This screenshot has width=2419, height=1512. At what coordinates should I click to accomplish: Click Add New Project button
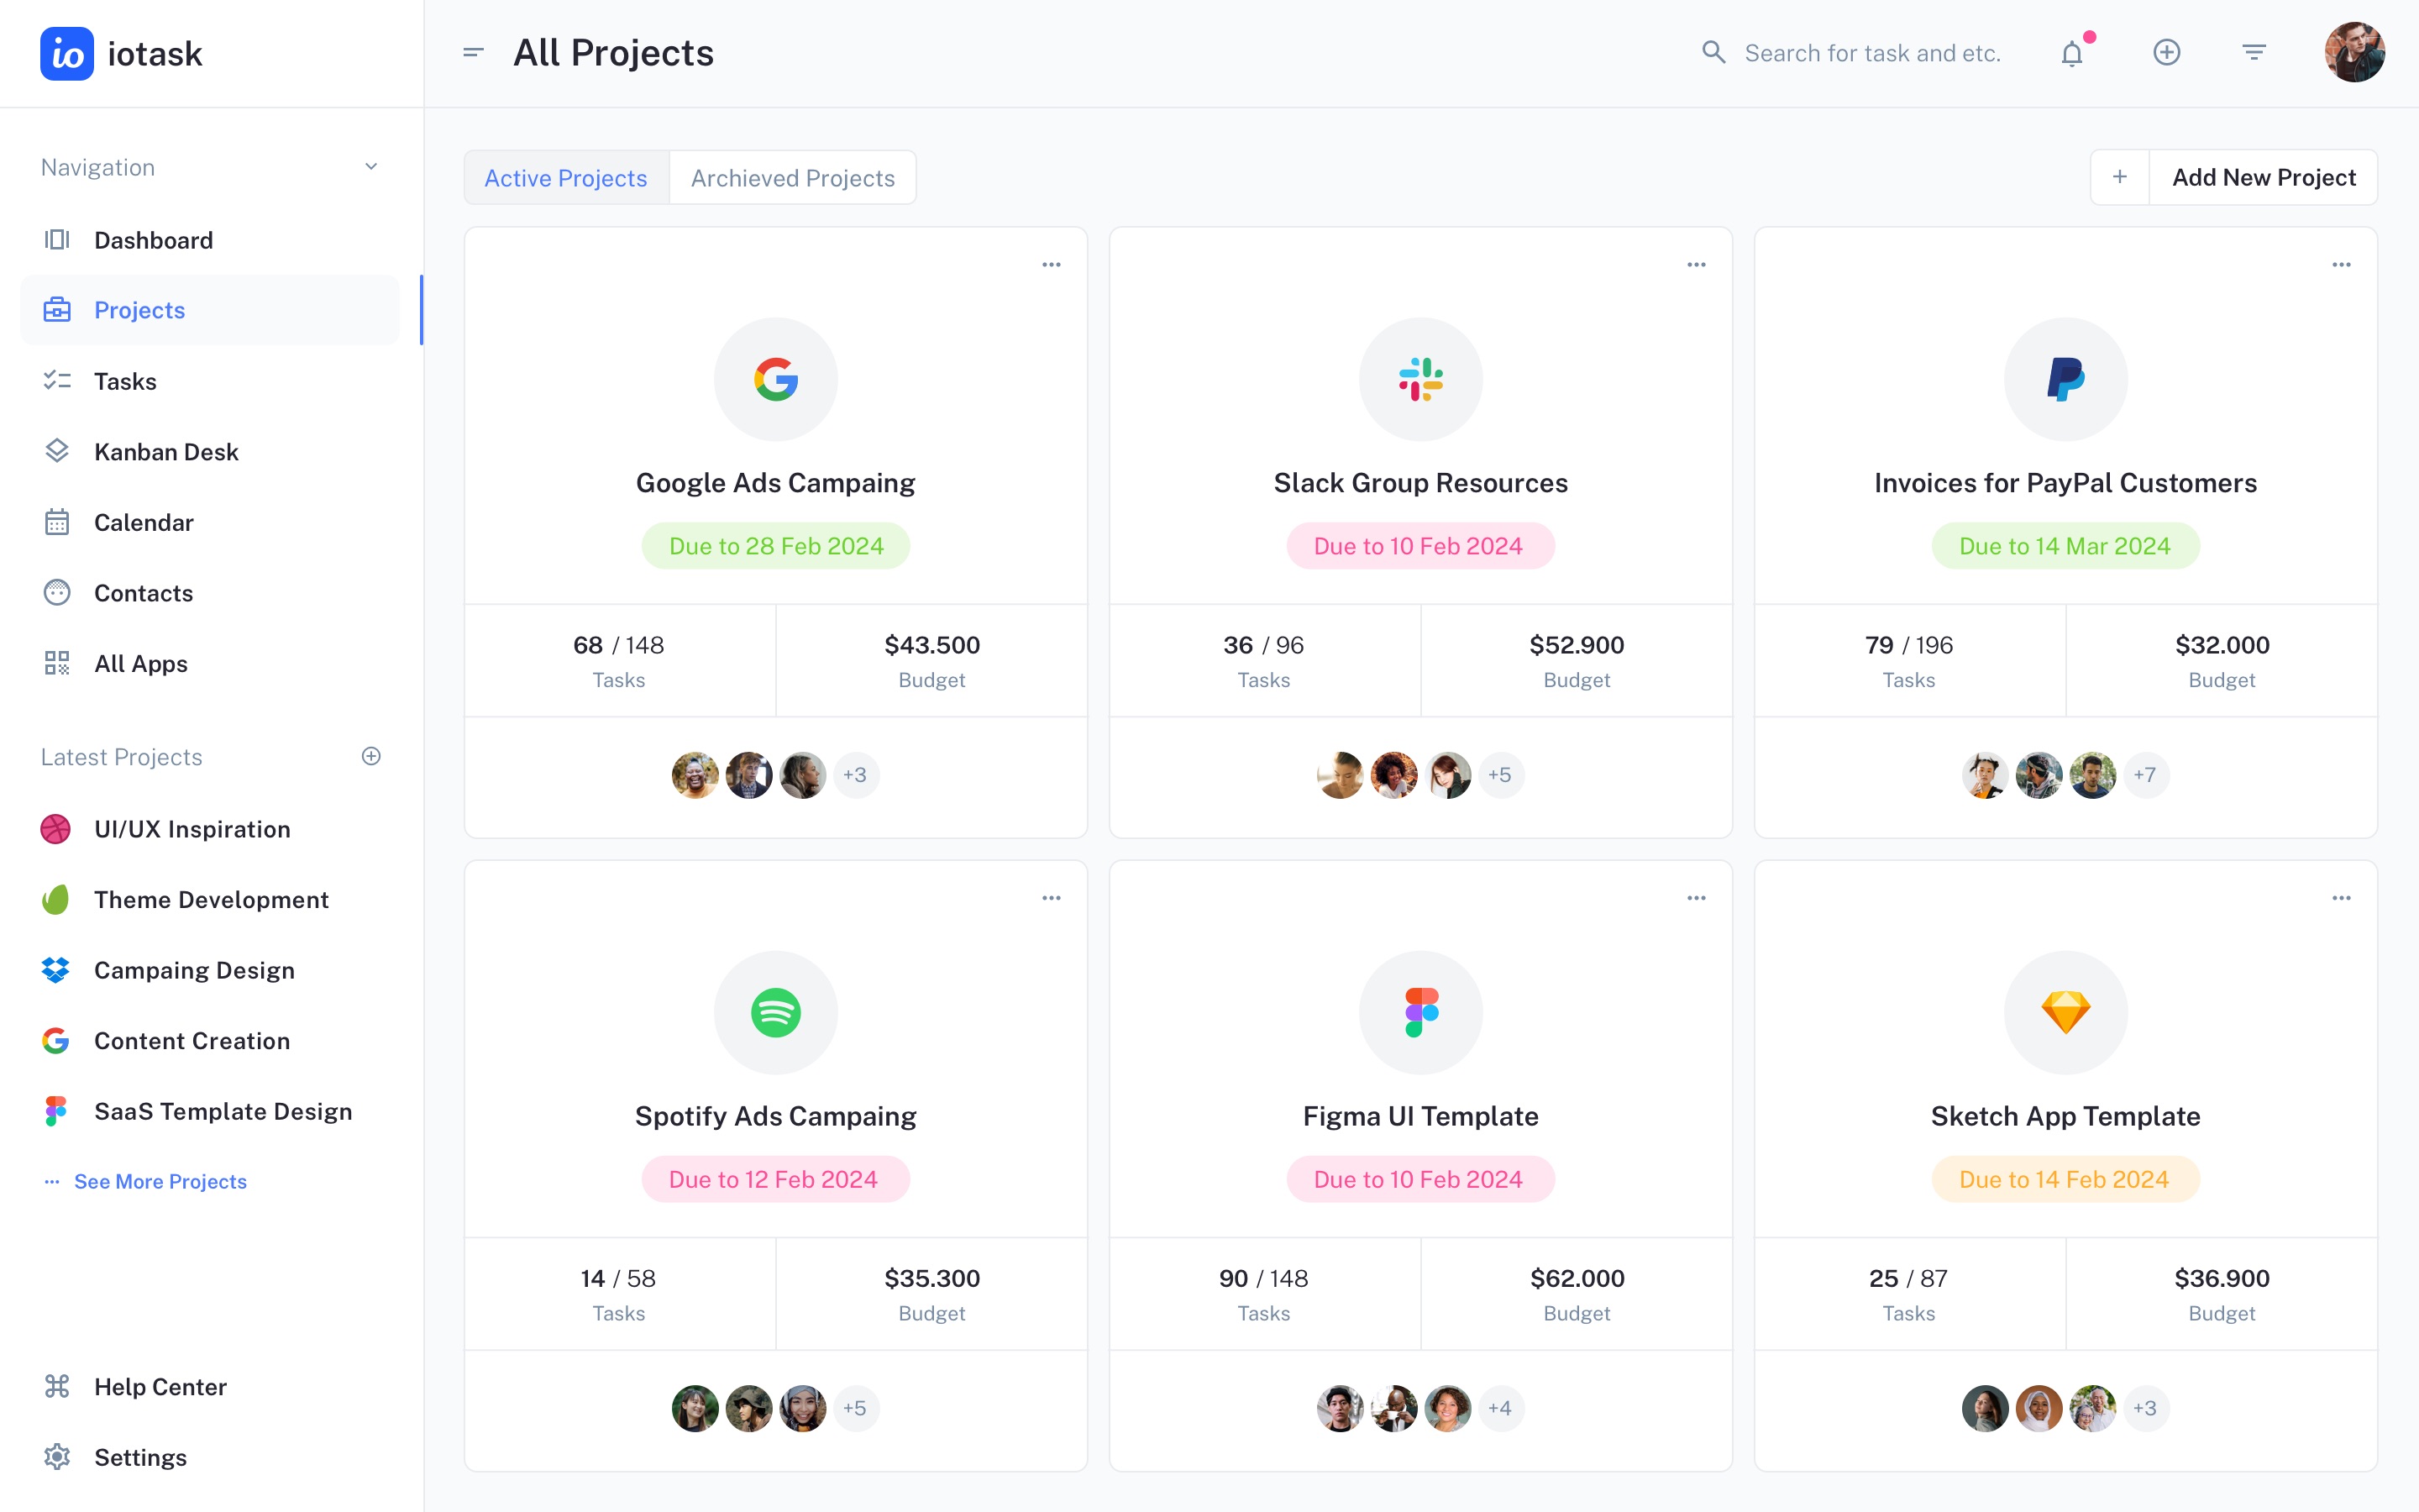coord(2263,177)
